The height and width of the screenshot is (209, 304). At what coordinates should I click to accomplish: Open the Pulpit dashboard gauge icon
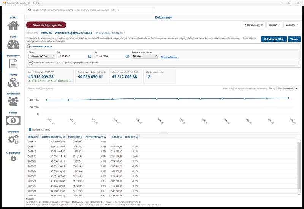13,44
